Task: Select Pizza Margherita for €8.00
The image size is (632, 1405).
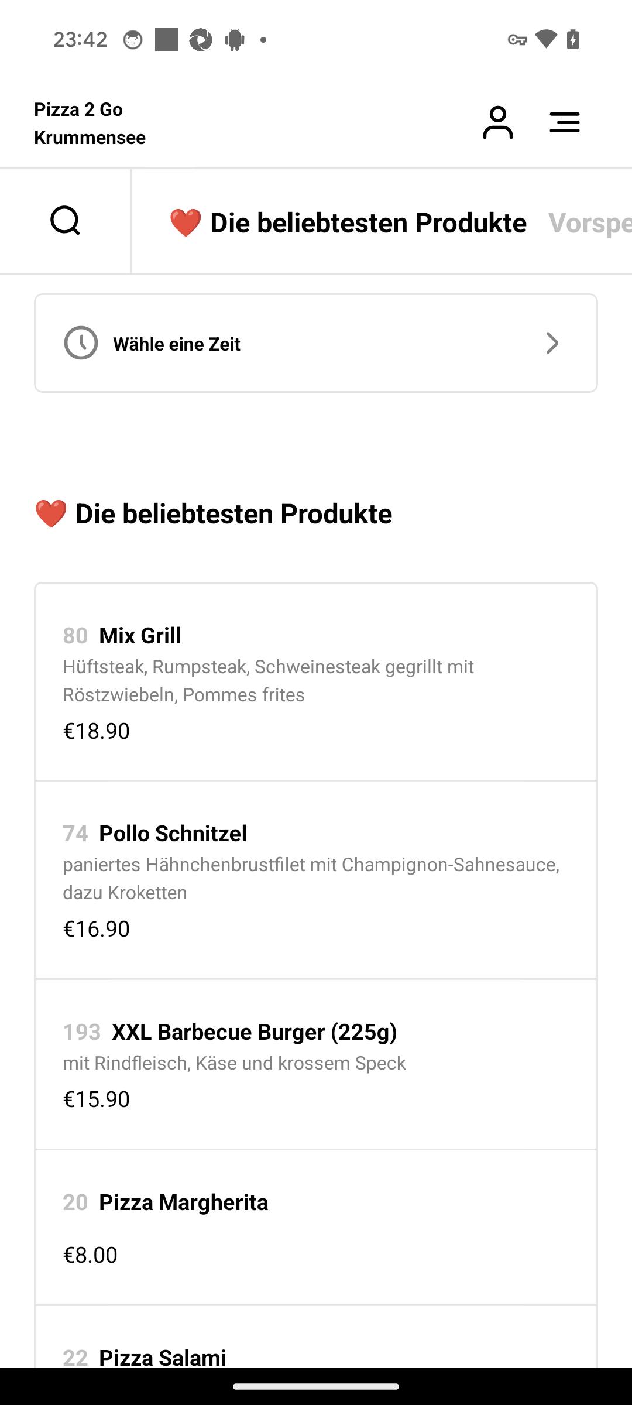Action: tap(316, 1228)
